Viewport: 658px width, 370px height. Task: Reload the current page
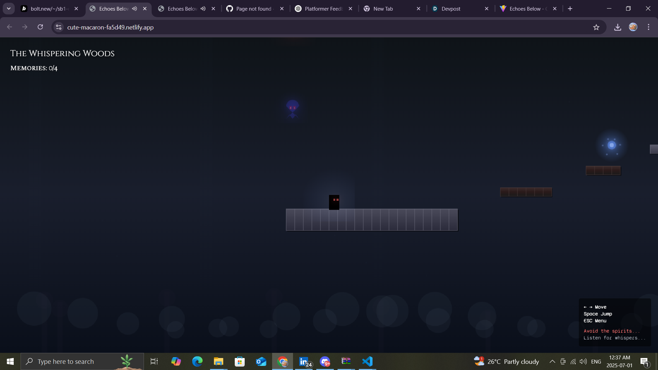coord(40,27)
